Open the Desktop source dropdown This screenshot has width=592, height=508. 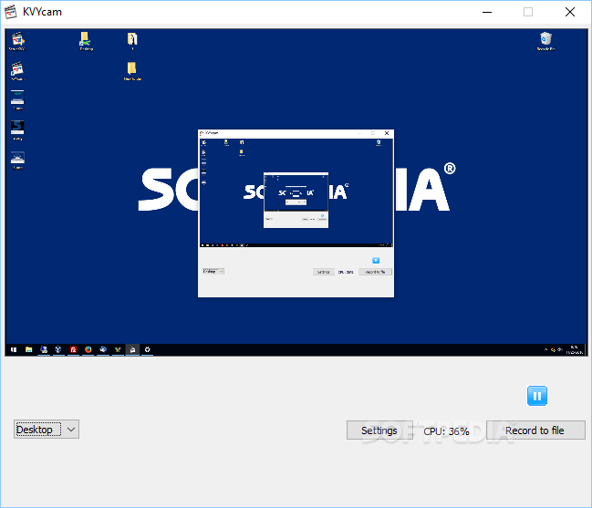[47, 430]
